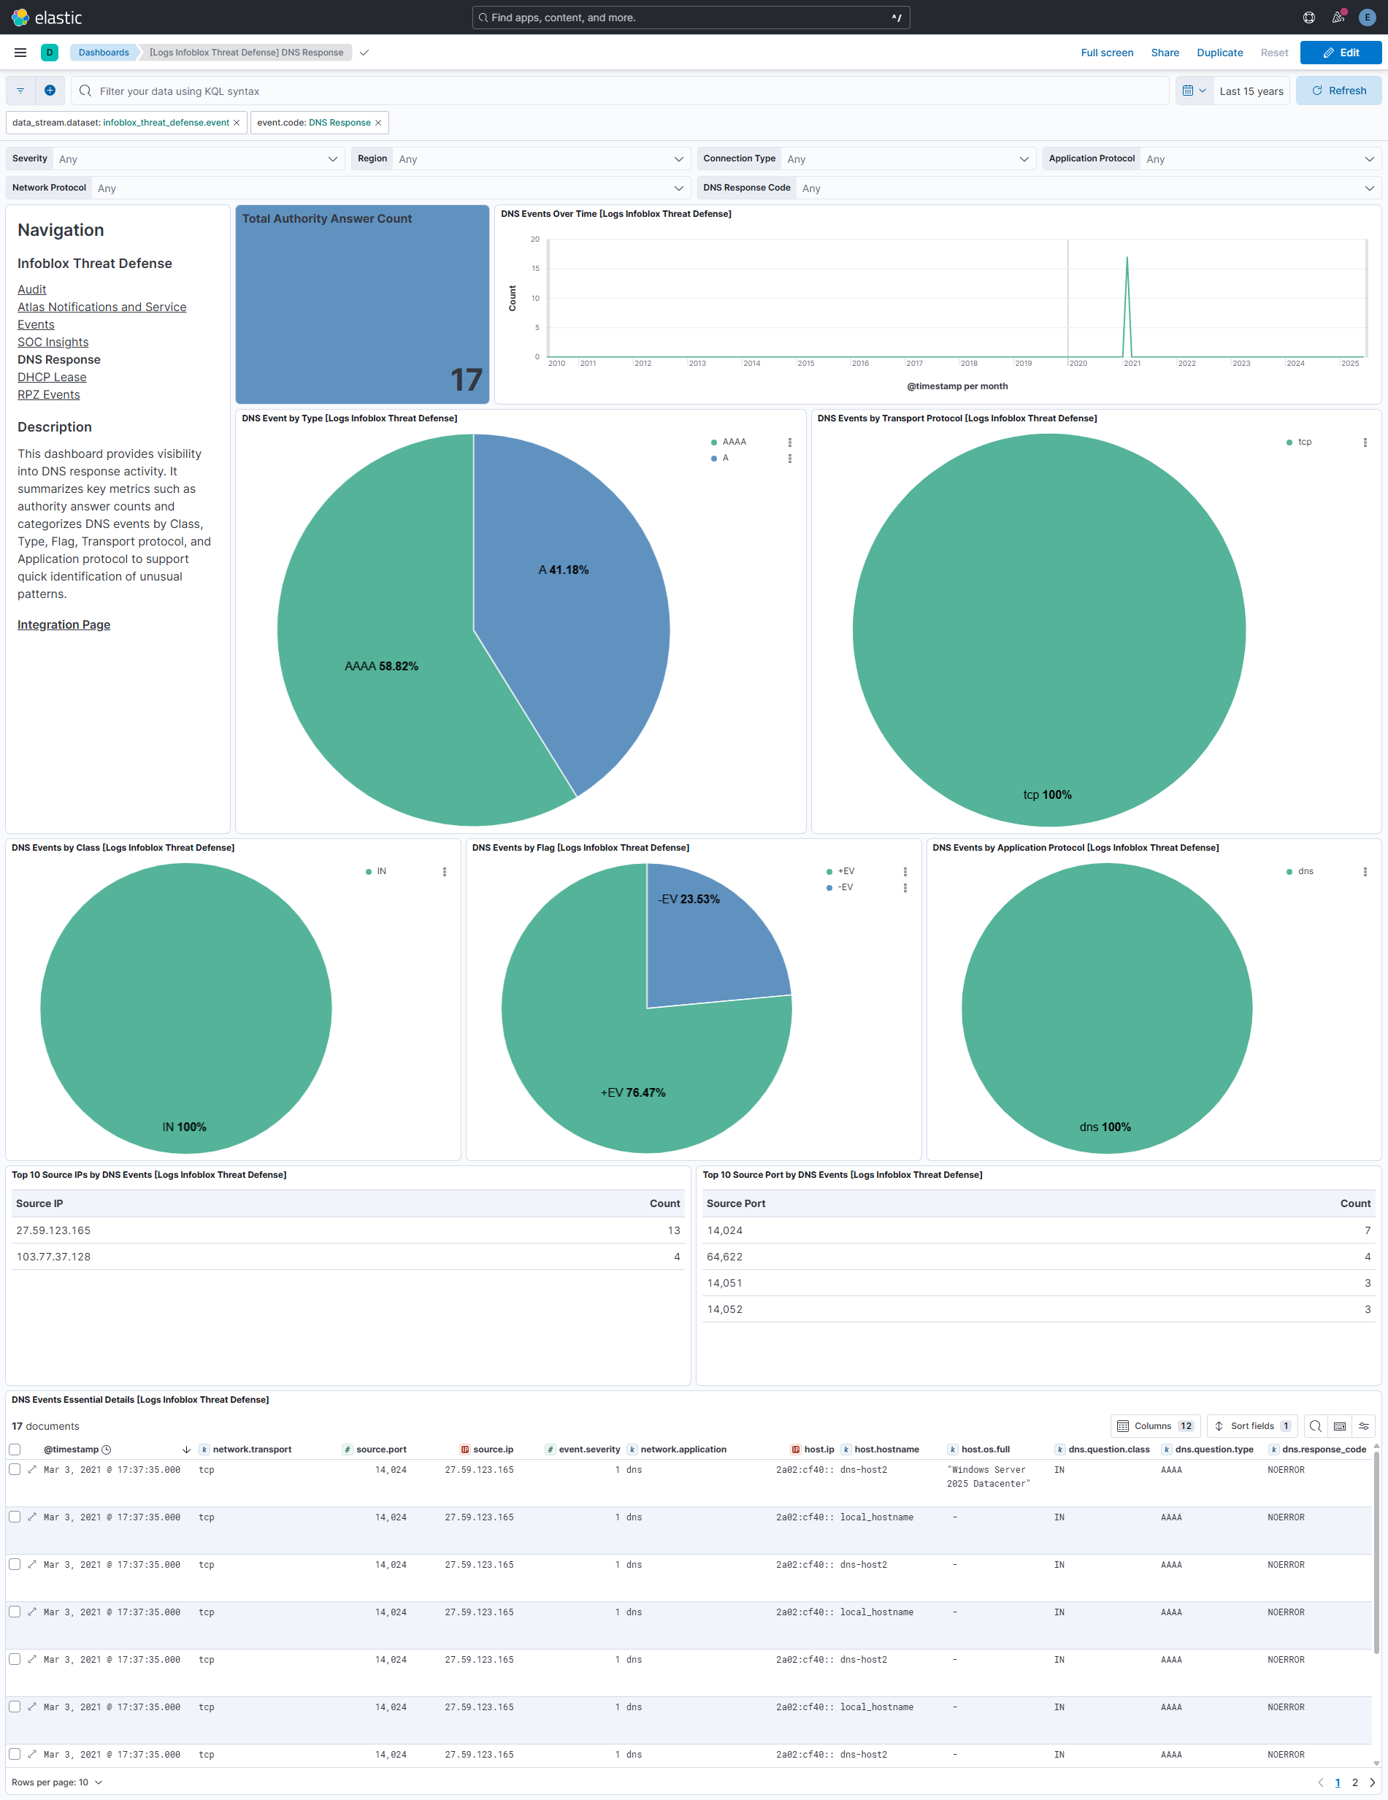Open the Last 15 years time range
This screenshot has height=1800, width=1388.
[1250, 91]
